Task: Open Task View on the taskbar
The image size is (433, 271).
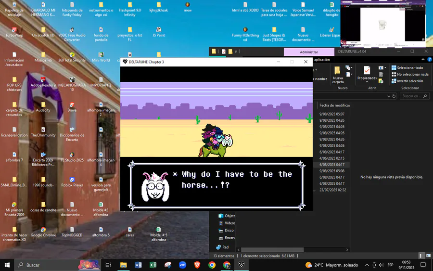Action: 108,265
